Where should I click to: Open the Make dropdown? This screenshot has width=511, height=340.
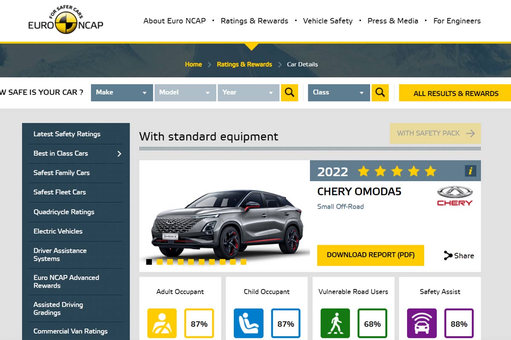(x=122, y=93)
